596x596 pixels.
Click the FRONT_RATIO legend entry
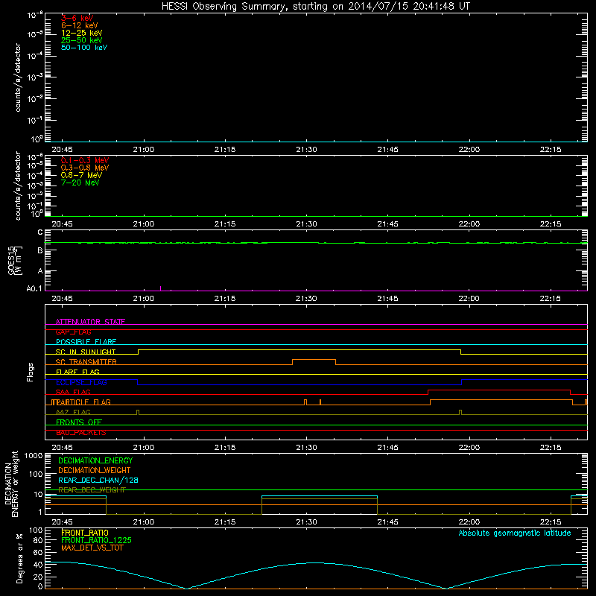click(85, 533)
